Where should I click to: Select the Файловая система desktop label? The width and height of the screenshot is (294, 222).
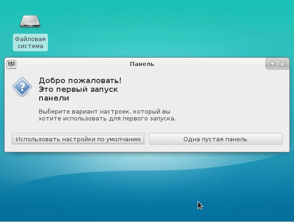click(30, 42)
